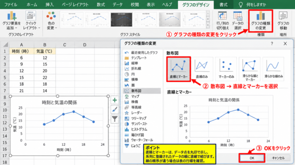Expand the graph styles gallery
The image size is (295, 165).
pos(208,25)
